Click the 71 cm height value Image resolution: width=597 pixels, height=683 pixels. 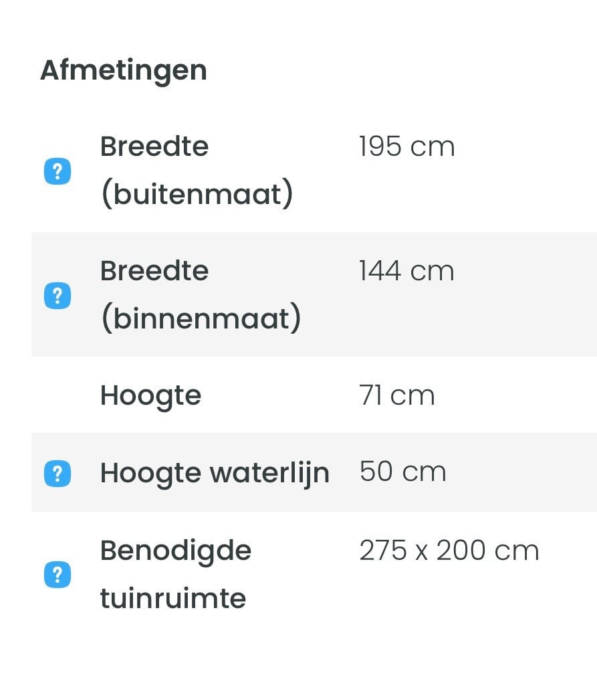396,395
